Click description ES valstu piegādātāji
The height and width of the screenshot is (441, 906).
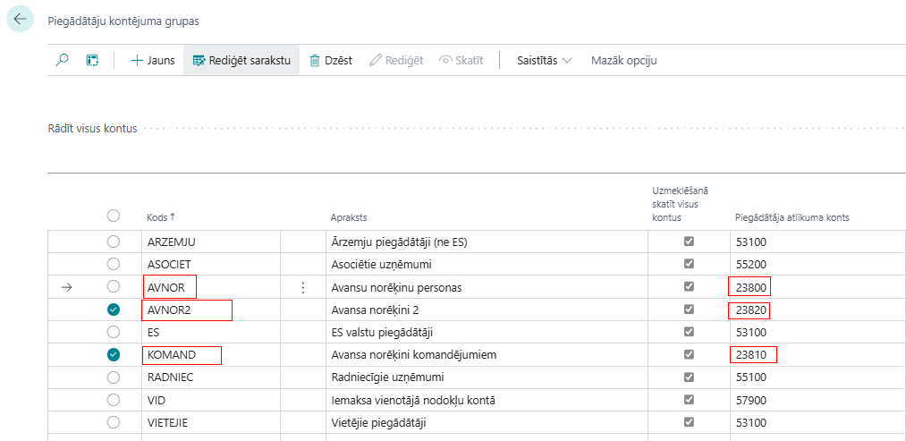[x=382, y=333]
